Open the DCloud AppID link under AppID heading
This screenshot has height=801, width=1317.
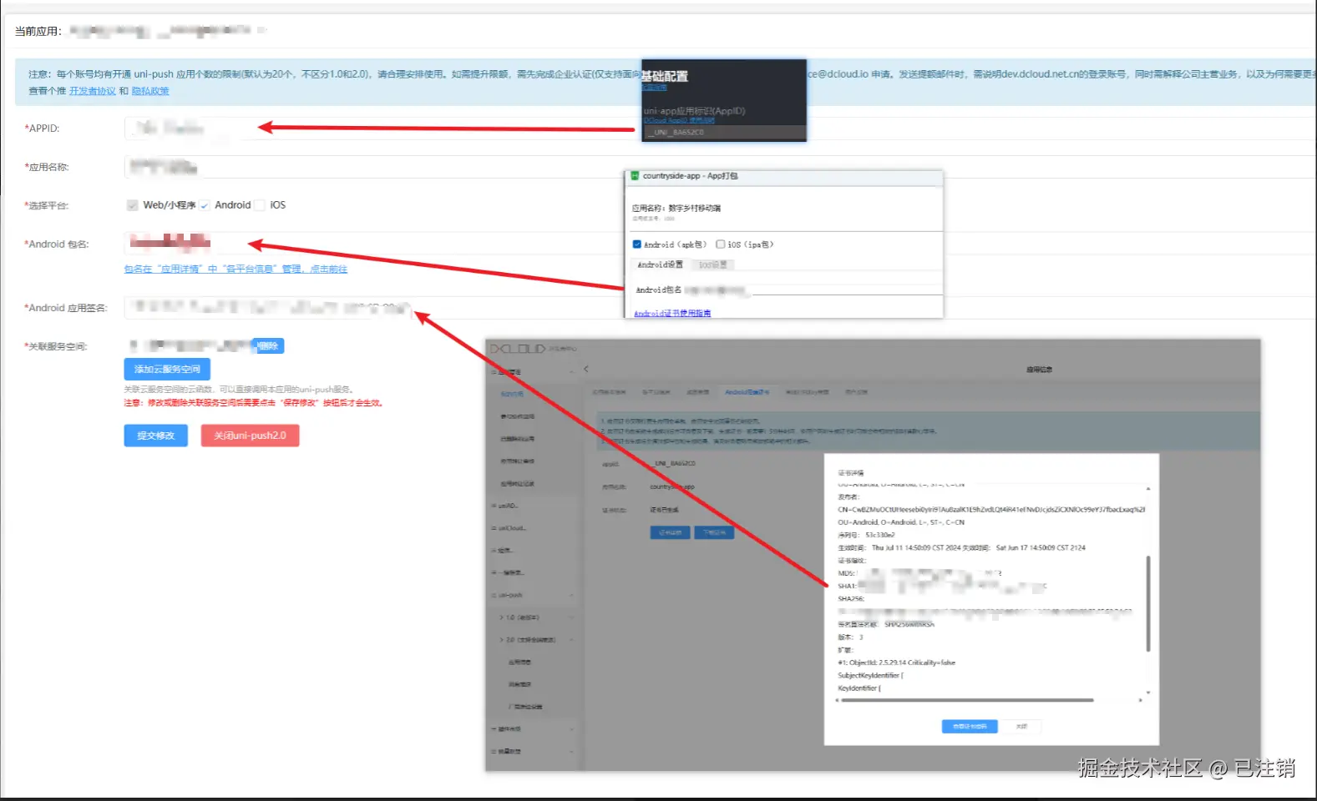pos(679,121)
